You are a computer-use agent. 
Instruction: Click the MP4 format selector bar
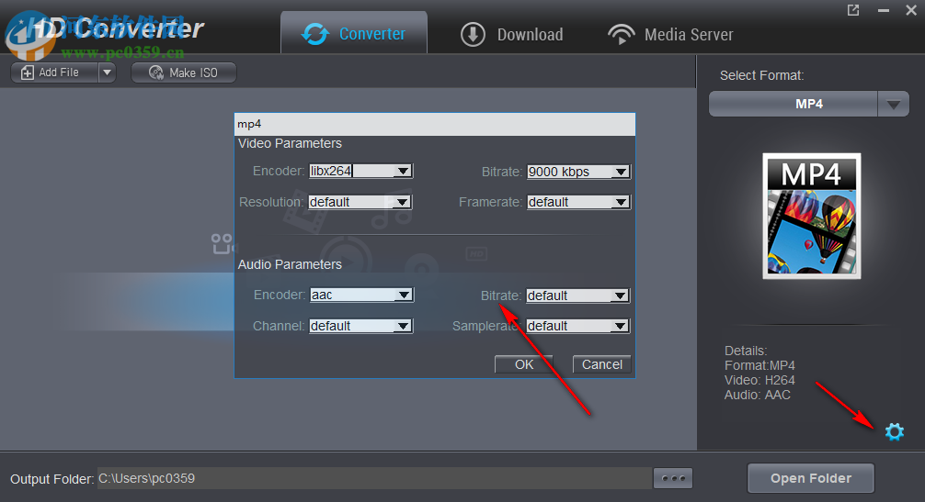click(794, 105)
